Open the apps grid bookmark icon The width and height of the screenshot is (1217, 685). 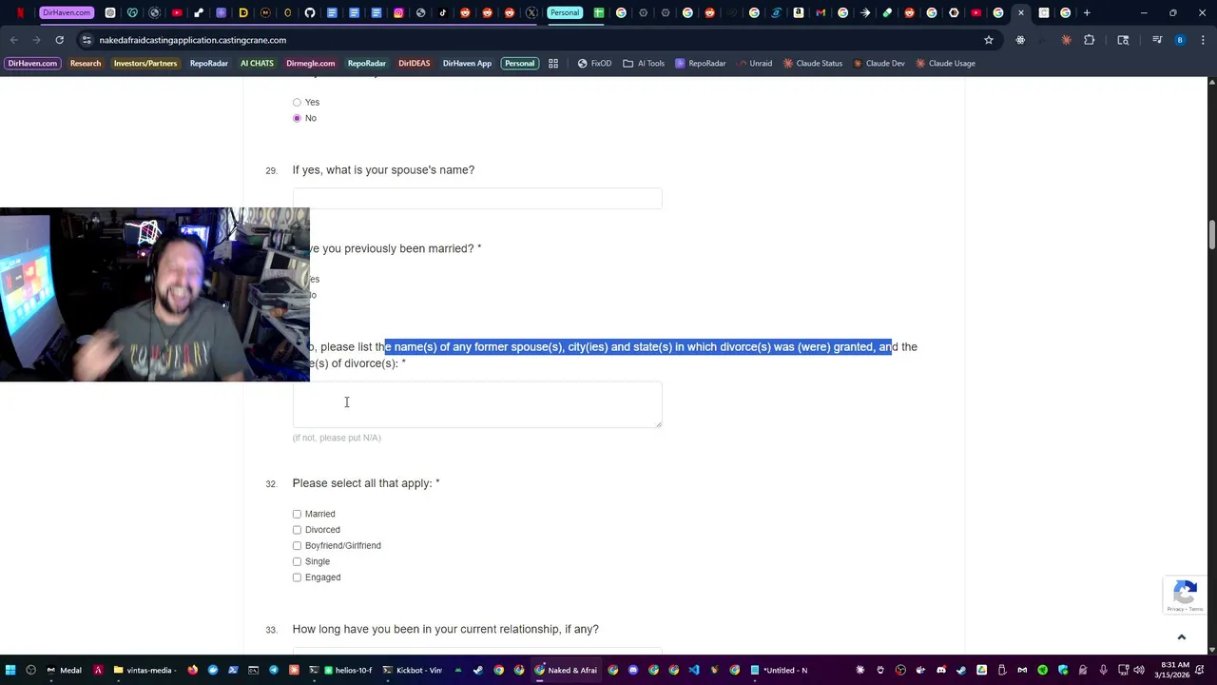point(553,64)
